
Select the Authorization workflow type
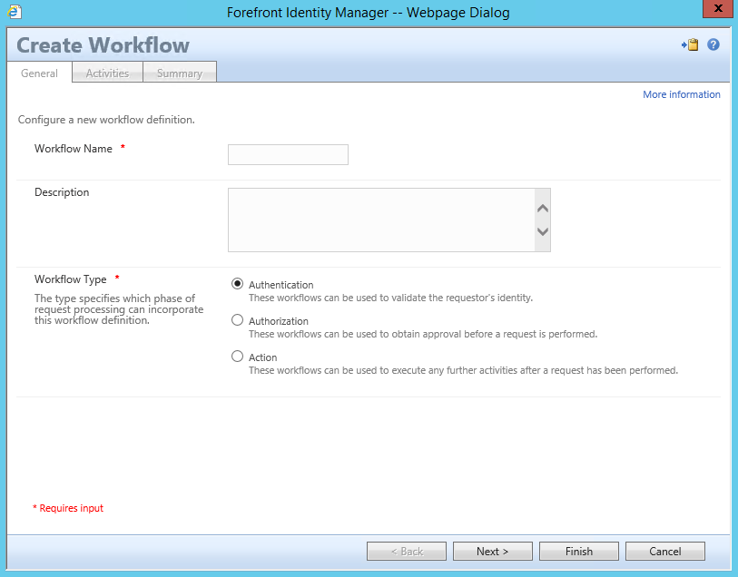click(x=237, y=320)
